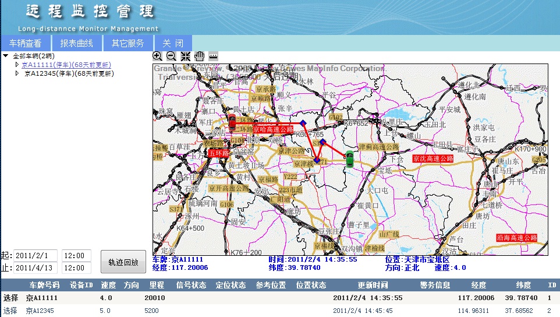The height and width of the screenshot is (317, 560).
Task: Click the 速度 column header
Action: coord(108,285)
